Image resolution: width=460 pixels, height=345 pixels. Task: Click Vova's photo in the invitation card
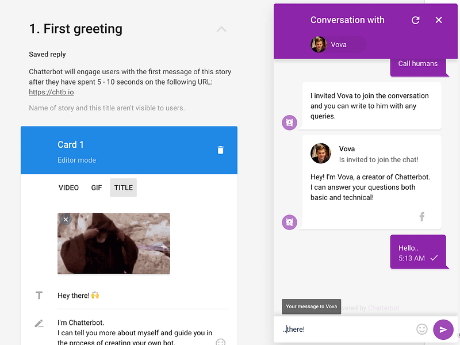point(321,153)
